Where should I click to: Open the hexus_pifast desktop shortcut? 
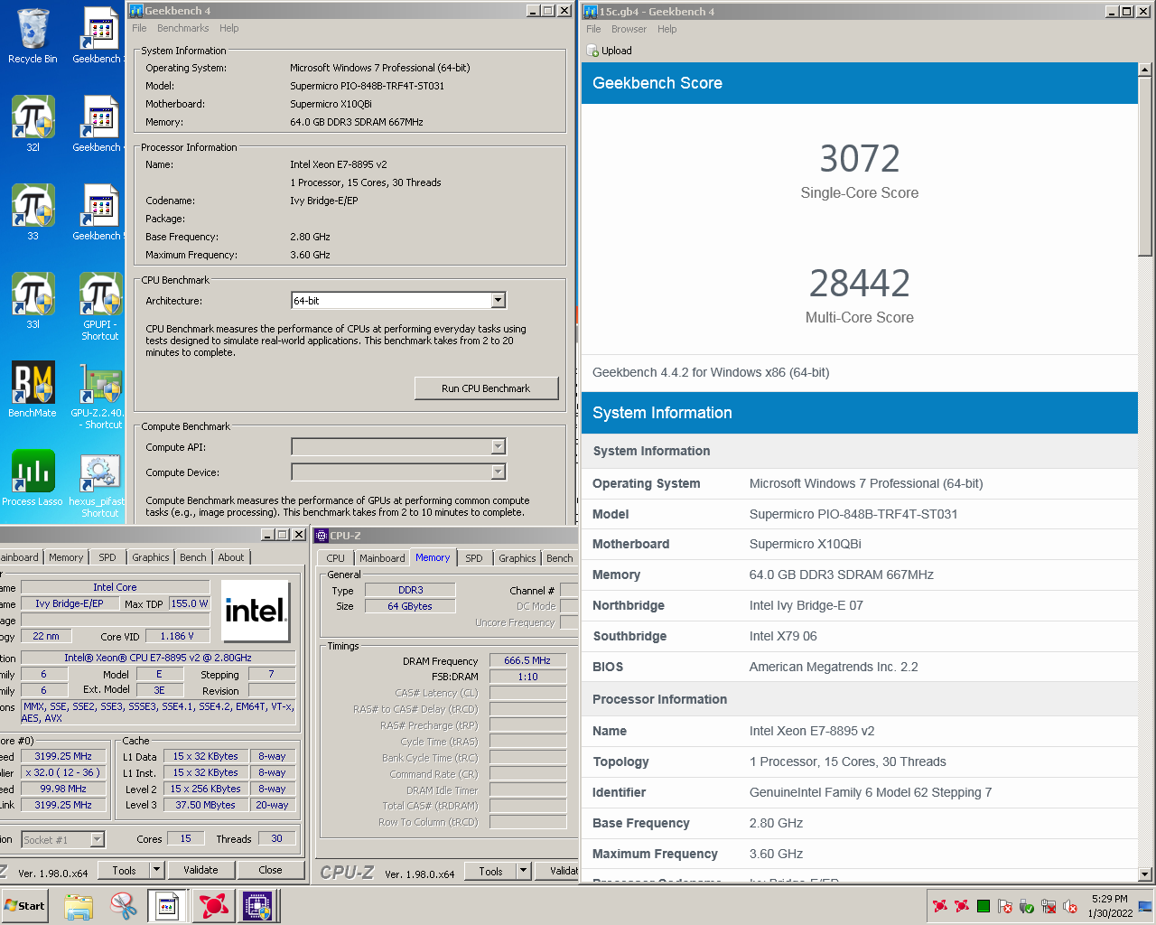[x=99, y=483]
